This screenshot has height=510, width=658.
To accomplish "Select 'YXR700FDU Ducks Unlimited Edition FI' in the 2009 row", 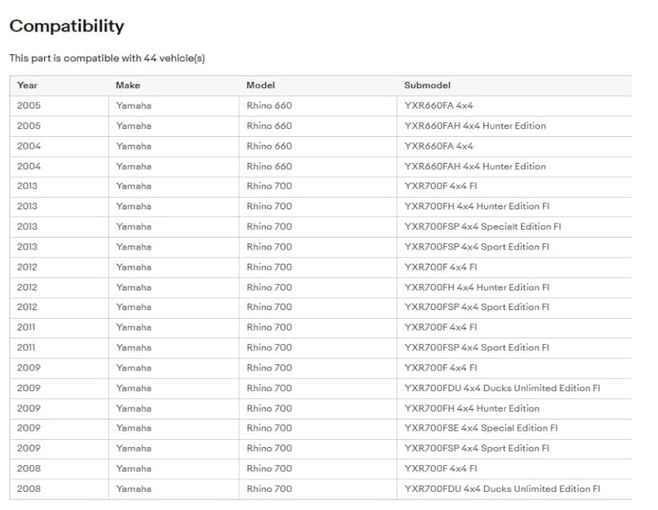I will (502, 388).
